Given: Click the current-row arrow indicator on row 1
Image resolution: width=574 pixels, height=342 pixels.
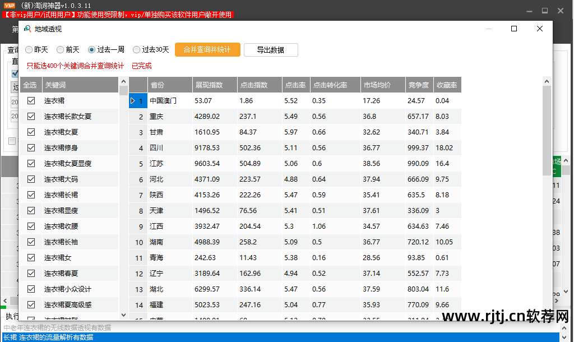Looking at the screenshot, I should pyautogui.click(x=133, y=101).
